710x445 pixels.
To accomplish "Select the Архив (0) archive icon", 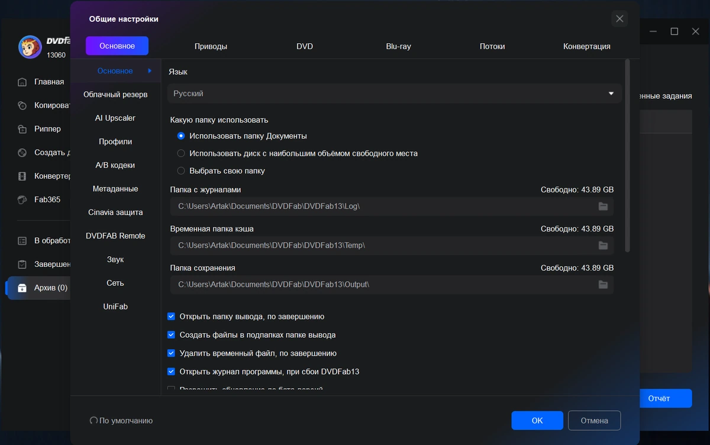I will (x=22, y=288).
